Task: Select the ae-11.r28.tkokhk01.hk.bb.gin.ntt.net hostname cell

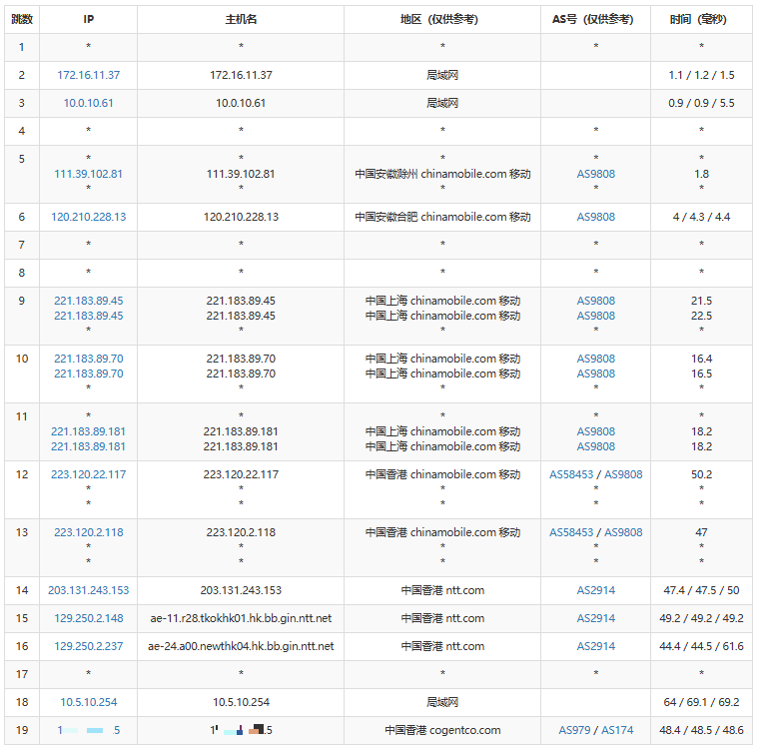Action: click(x=241, y=618)
